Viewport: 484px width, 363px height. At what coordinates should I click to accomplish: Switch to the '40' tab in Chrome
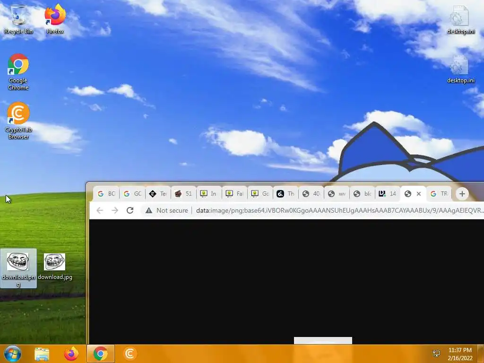pos(311,194)
